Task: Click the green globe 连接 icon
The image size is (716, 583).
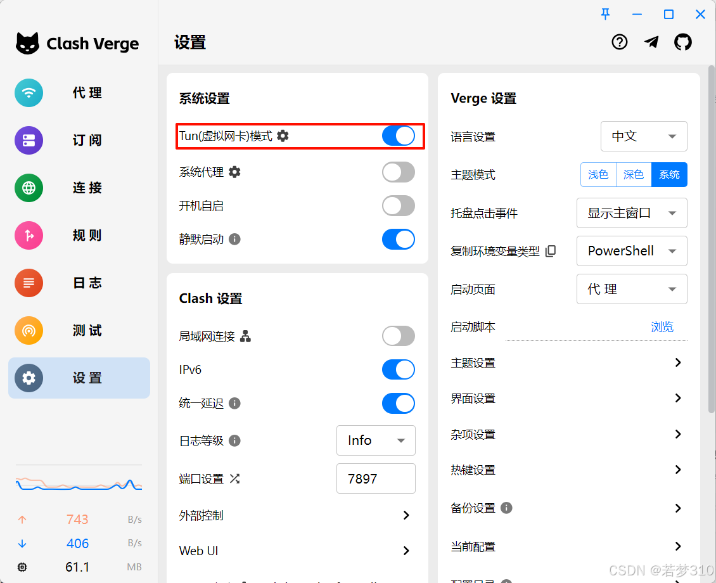Action: [29, 188]
